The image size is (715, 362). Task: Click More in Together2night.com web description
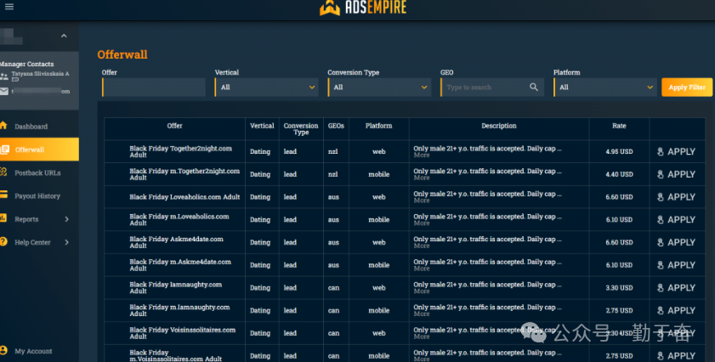tap(422, 155)
